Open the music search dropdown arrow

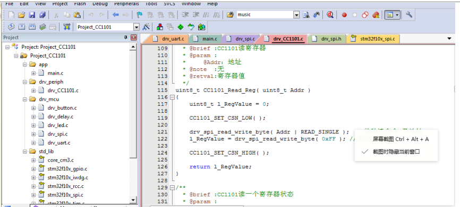tap(296, 15)
